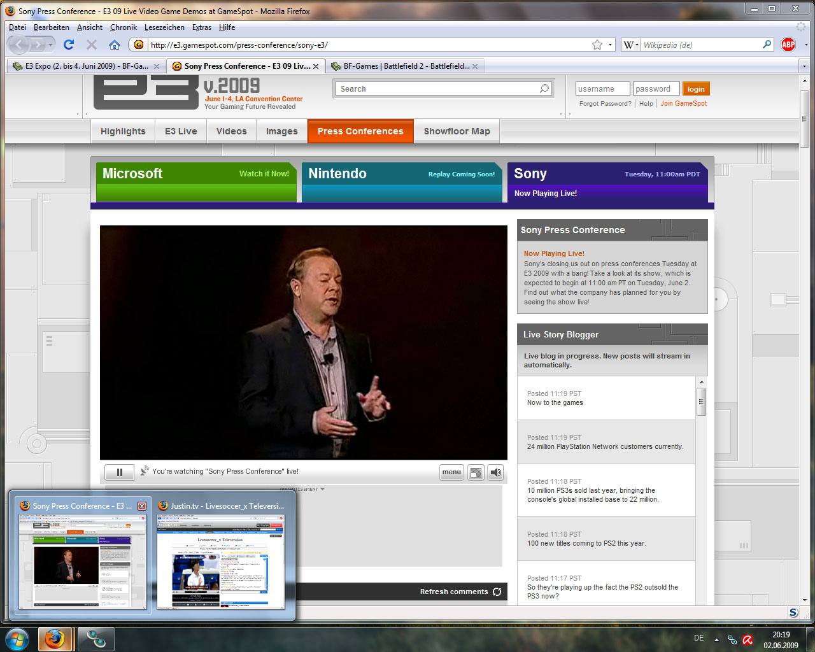The width and height of the screenshot is (815, 652).
Task: Click the orange login button
Action: [696, 89]
